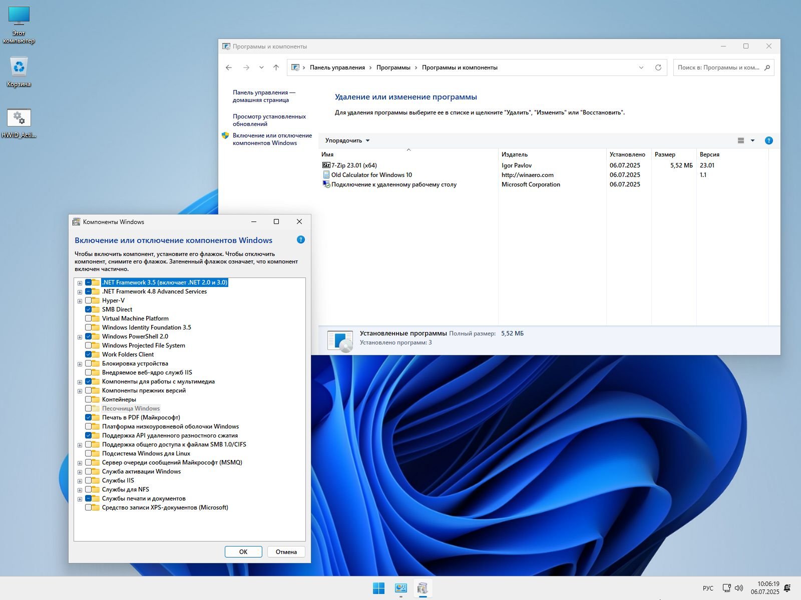Uncheck Windows PowerShell 2.0 checkbox

click(89, 336)
